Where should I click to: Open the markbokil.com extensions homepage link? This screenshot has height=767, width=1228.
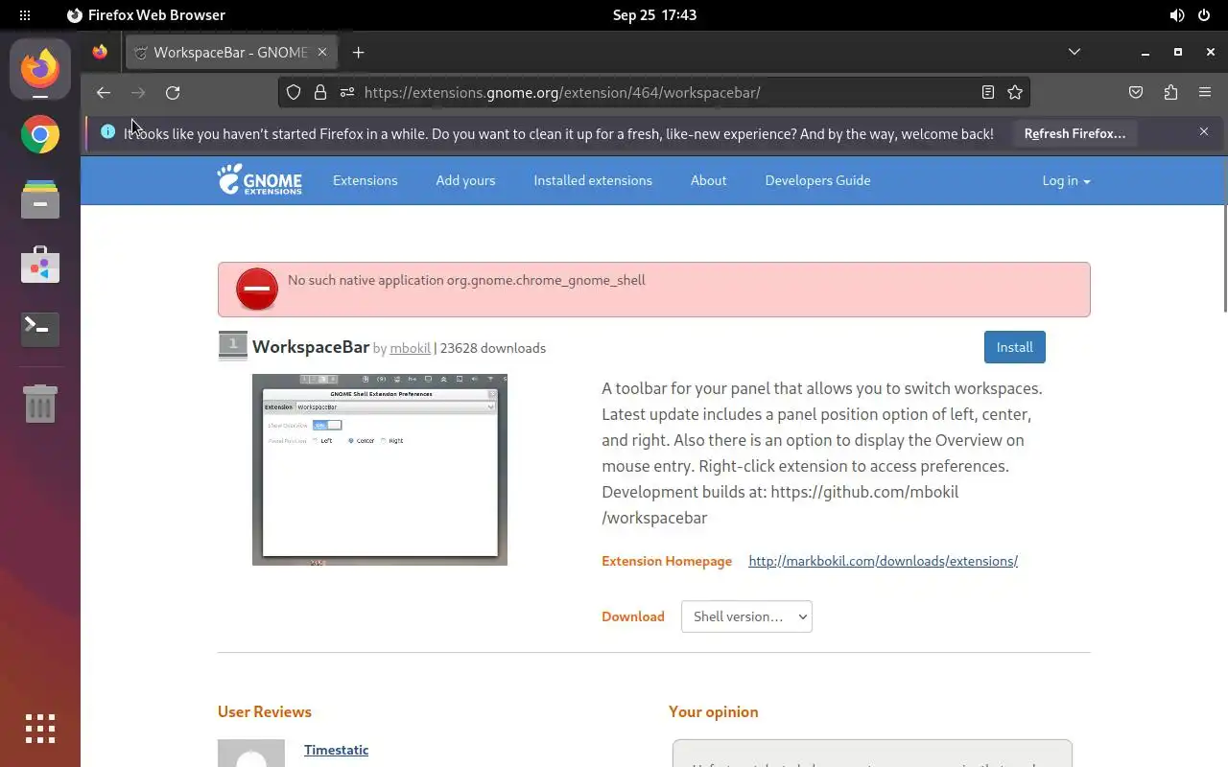[x=883, y=561]
